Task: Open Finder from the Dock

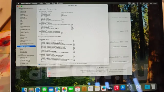Action: 24,90
